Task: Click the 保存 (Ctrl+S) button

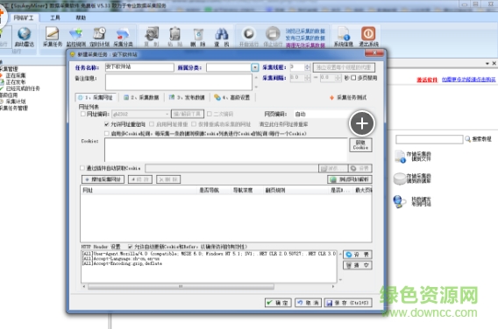Action: pyautogui.click(x=348, y=303)
